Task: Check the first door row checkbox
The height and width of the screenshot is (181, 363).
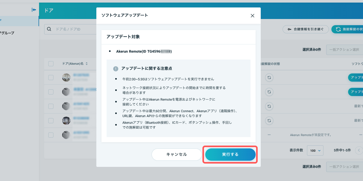Action: point(51,78)
